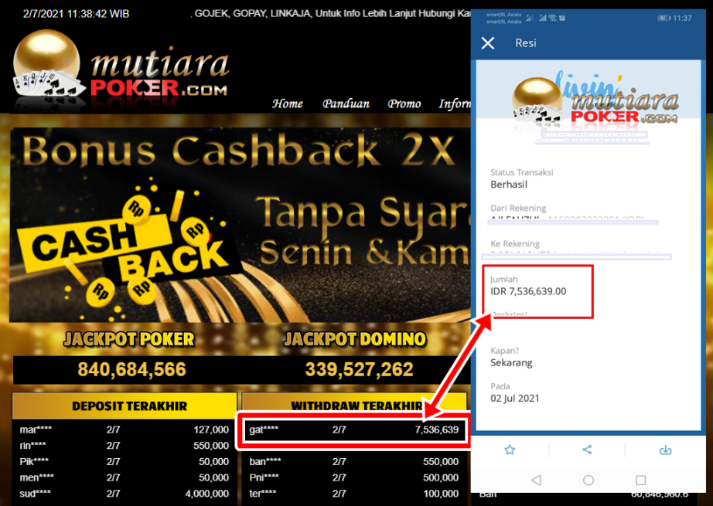Click the Resi title in phone header

[x=526, y=43]
